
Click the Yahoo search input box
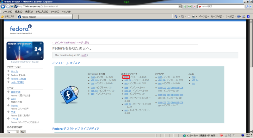[221, 6]
